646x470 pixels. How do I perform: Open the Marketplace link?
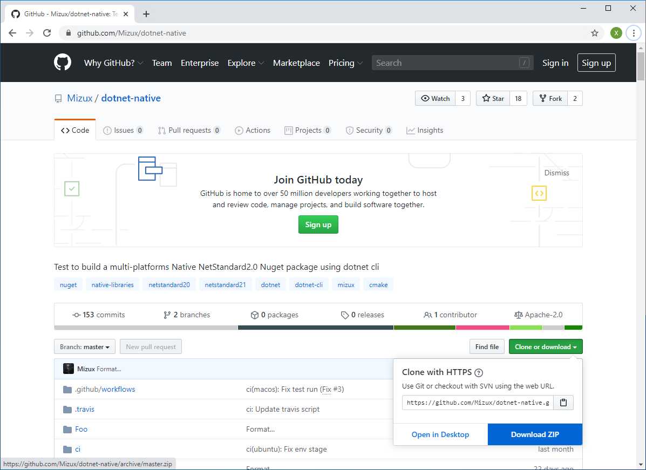[x=296, y=63]
